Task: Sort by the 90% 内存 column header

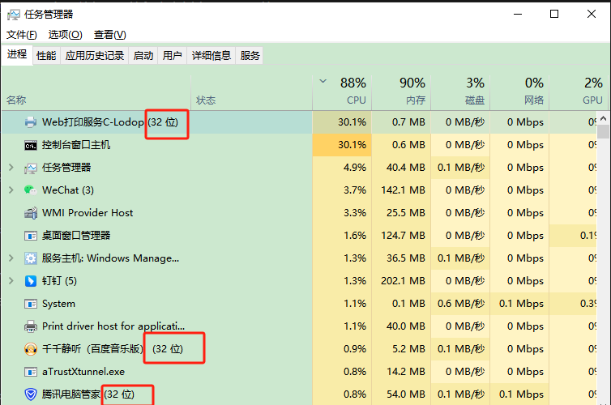Action: tap(401, 92)
